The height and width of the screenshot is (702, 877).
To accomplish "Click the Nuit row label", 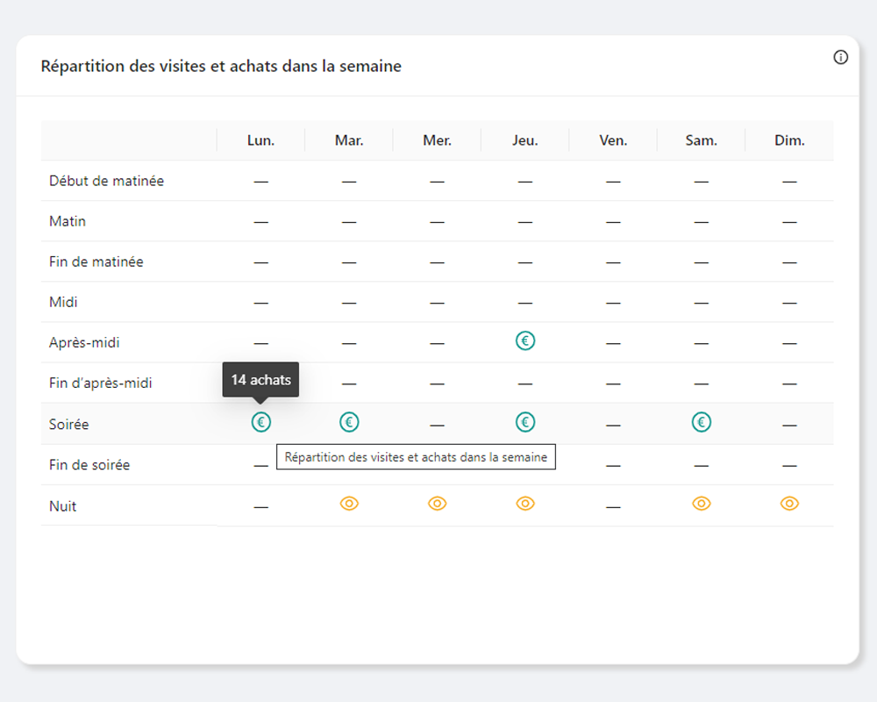I will click(x=61, y=505).
